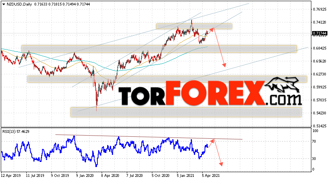The image size is (329, 180).
Task: Click the 12 Apr 2019 date label
Action: [x=10, y=175]
